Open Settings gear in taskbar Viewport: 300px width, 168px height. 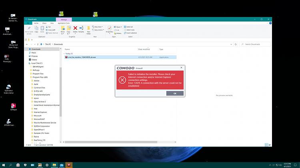coord(47,165)
